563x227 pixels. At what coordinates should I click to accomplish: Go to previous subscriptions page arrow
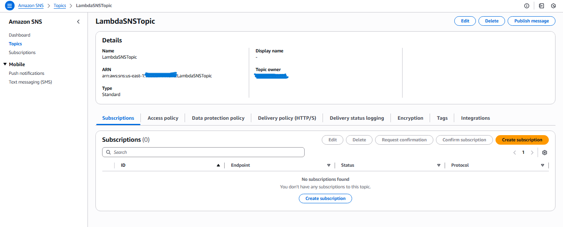pos(515,153)
